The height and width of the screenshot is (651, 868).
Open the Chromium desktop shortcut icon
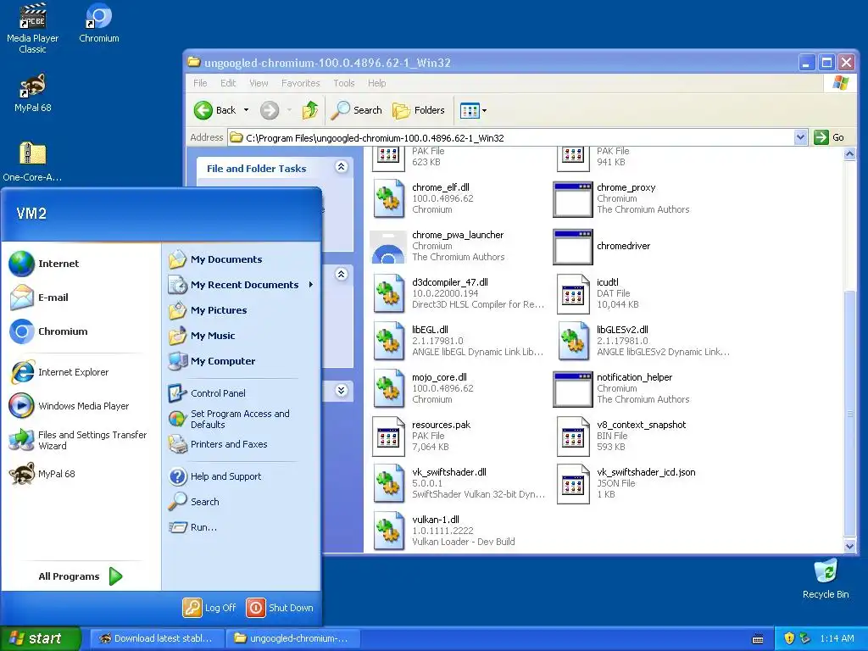click(98, 23)
